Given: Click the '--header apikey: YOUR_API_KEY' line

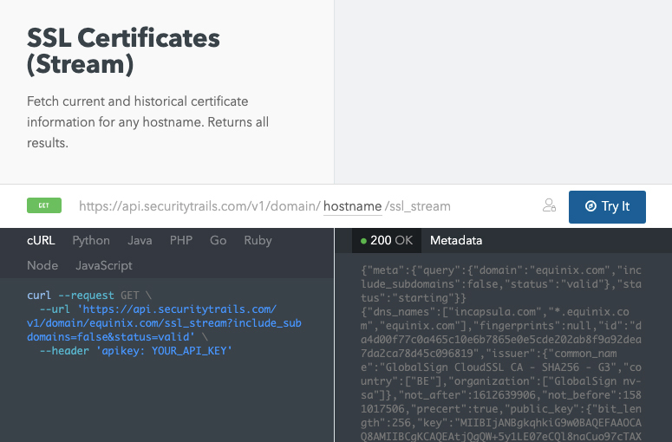Looking at the screenshot, I should (136, 351).
